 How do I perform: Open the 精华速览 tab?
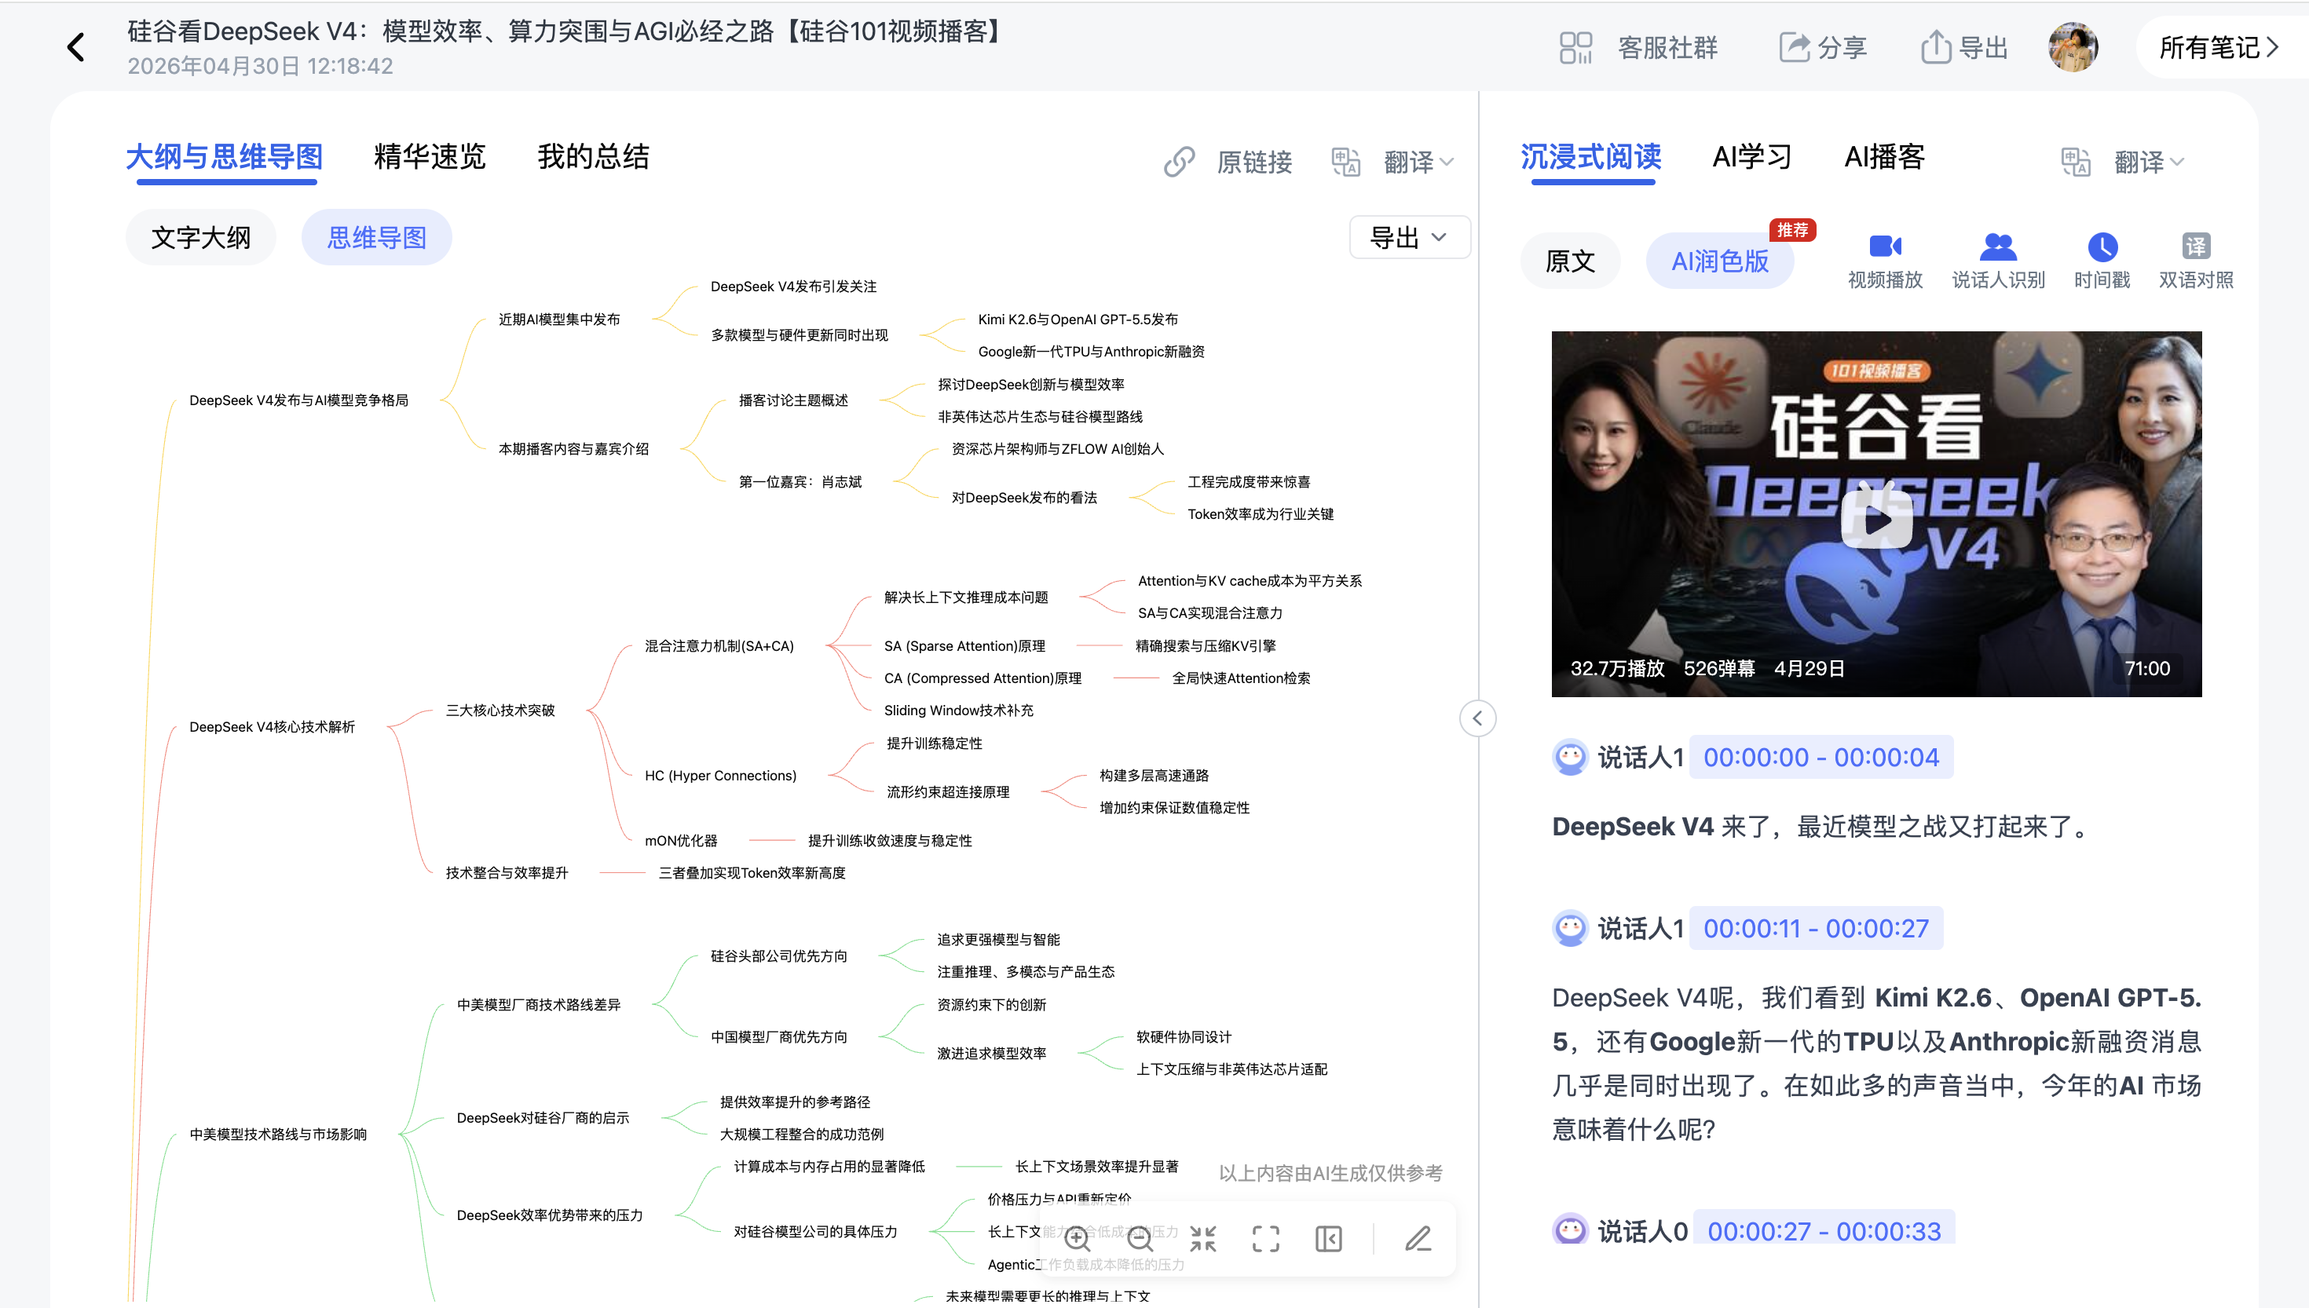pos(430,157)
